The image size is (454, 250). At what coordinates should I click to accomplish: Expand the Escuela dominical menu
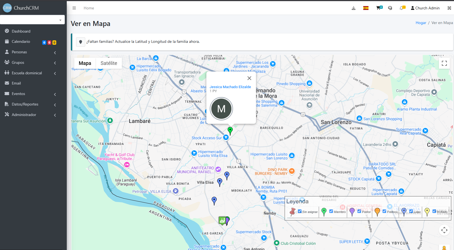click(30, 73)
